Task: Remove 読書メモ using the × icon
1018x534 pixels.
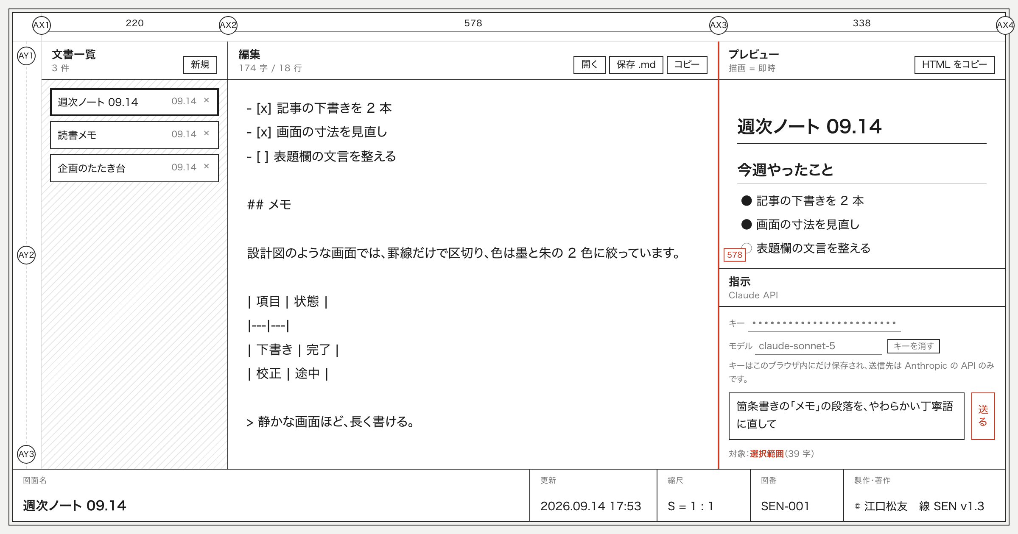Action: coord(207,133)
